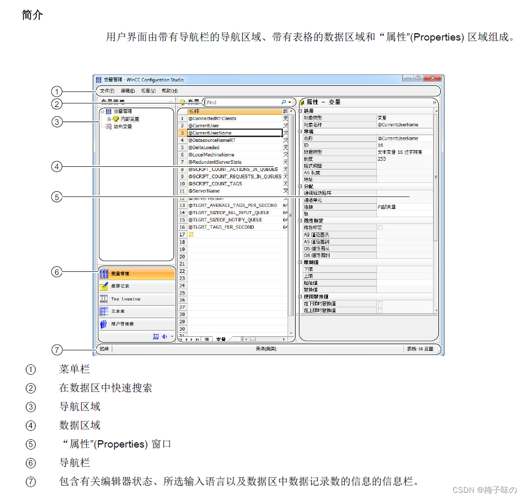Select the @ConnectedRTClients cell
This screenshot has height=499, width=525.
tap(234, 119)
